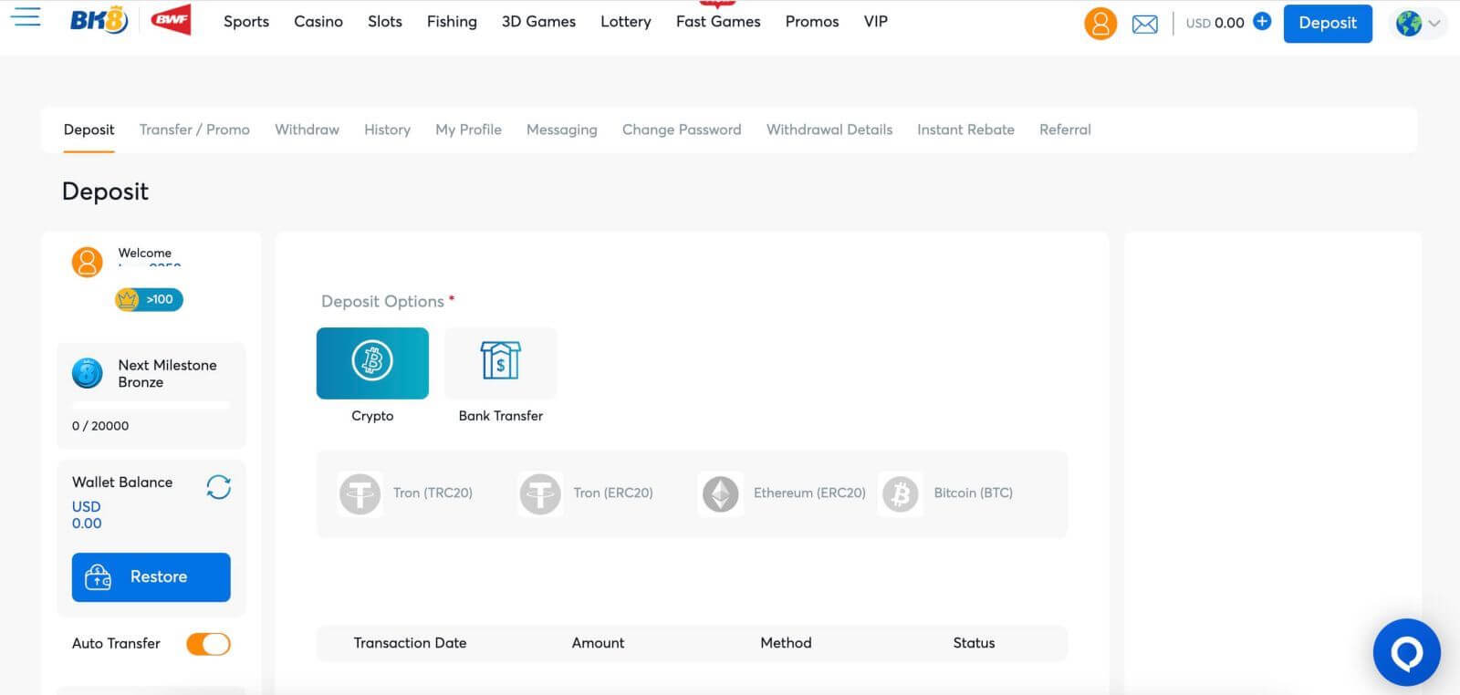Click the >100 VIP level badge
Viewport: 1460px width, 695px height.
150,299
